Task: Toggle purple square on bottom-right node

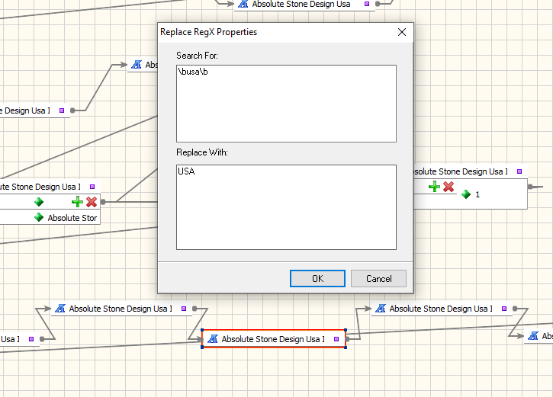Action: tap(504, 309)
